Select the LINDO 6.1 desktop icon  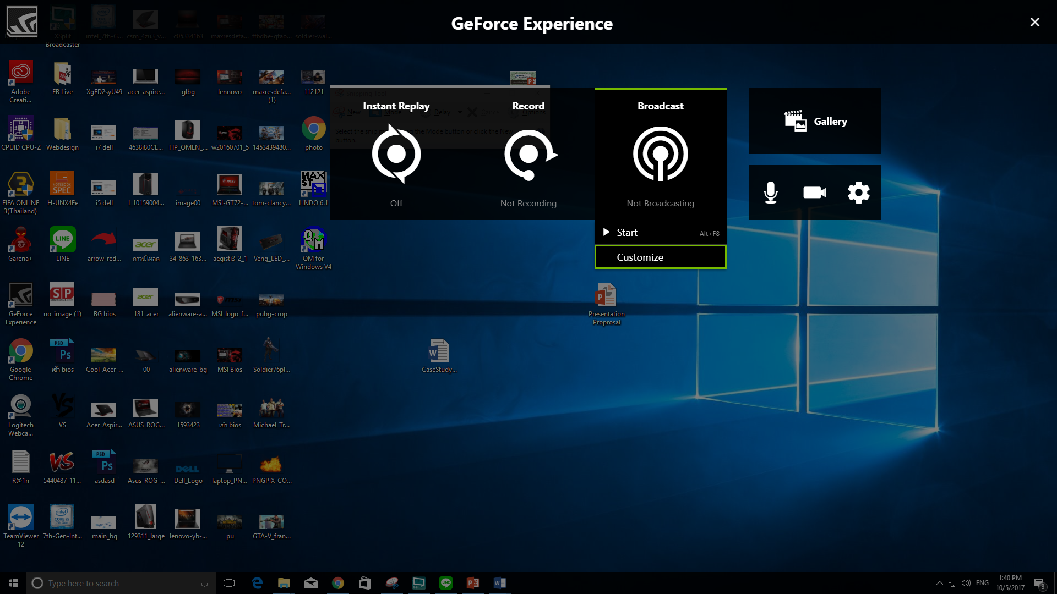click(x=313, y=189)
